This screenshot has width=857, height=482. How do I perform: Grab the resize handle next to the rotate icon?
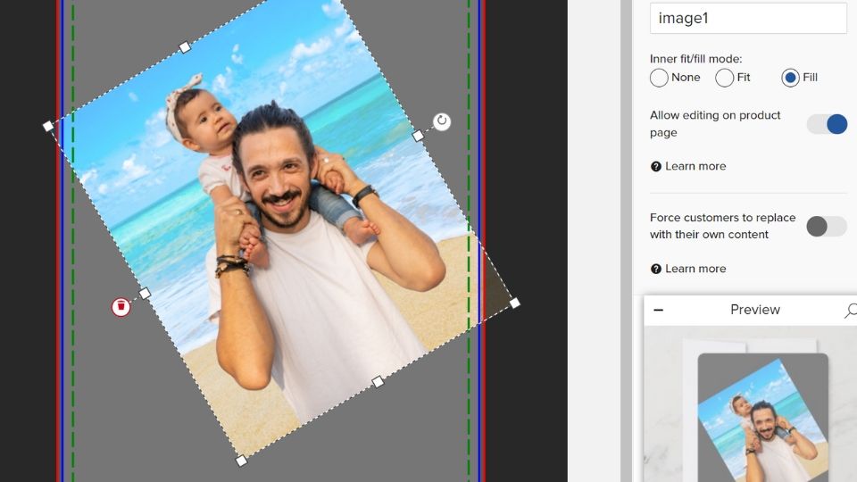[x=418, y=136]
